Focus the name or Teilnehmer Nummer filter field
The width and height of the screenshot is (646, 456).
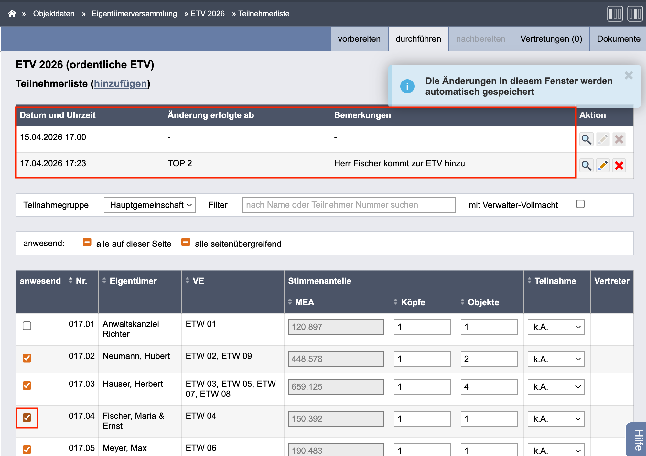[x=349, y=205]
